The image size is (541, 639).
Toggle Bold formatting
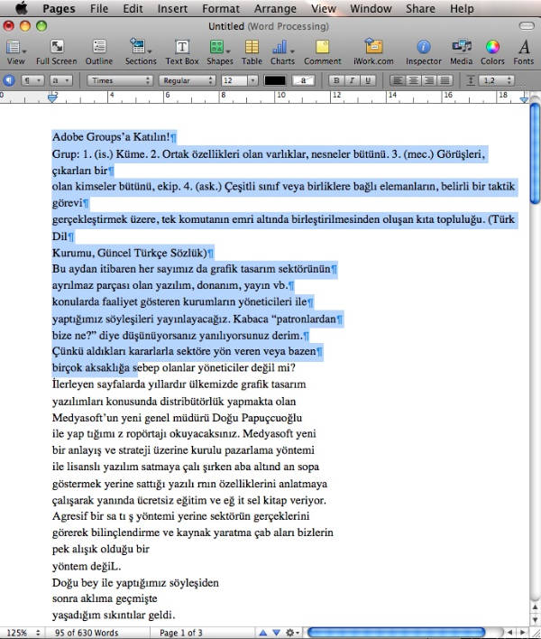pyautogui.click(x=336, y=80)
